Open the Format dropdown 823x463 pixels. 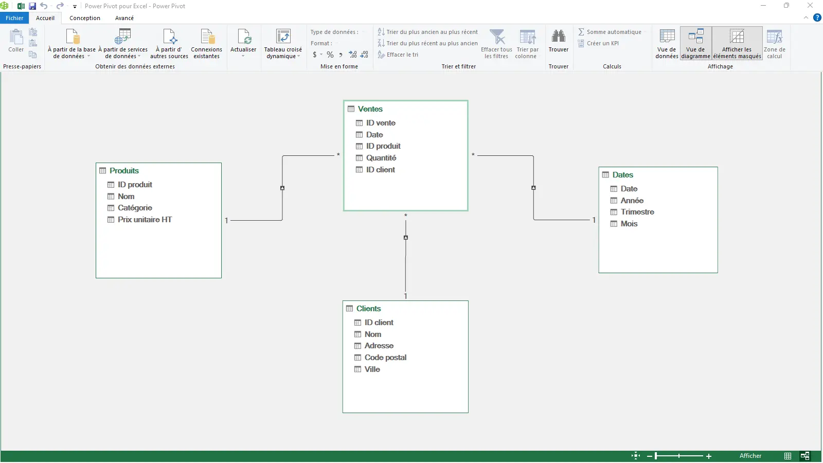click(x=324, y=43)
